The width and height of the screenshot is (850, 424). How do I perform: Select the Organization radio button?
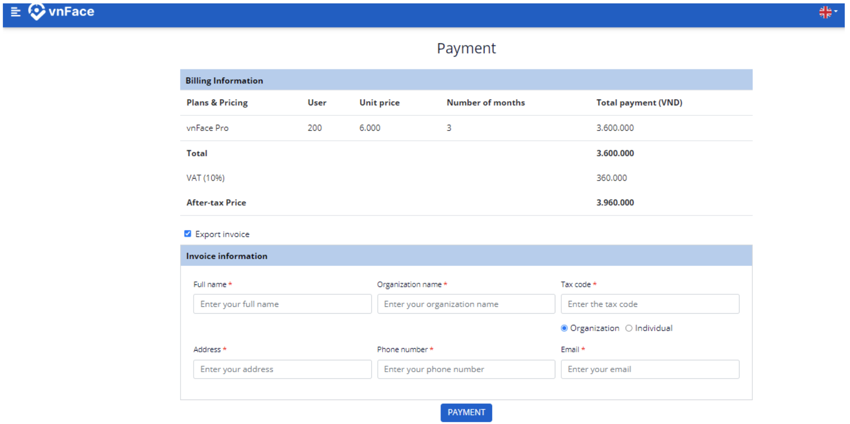tap(564, 328)
